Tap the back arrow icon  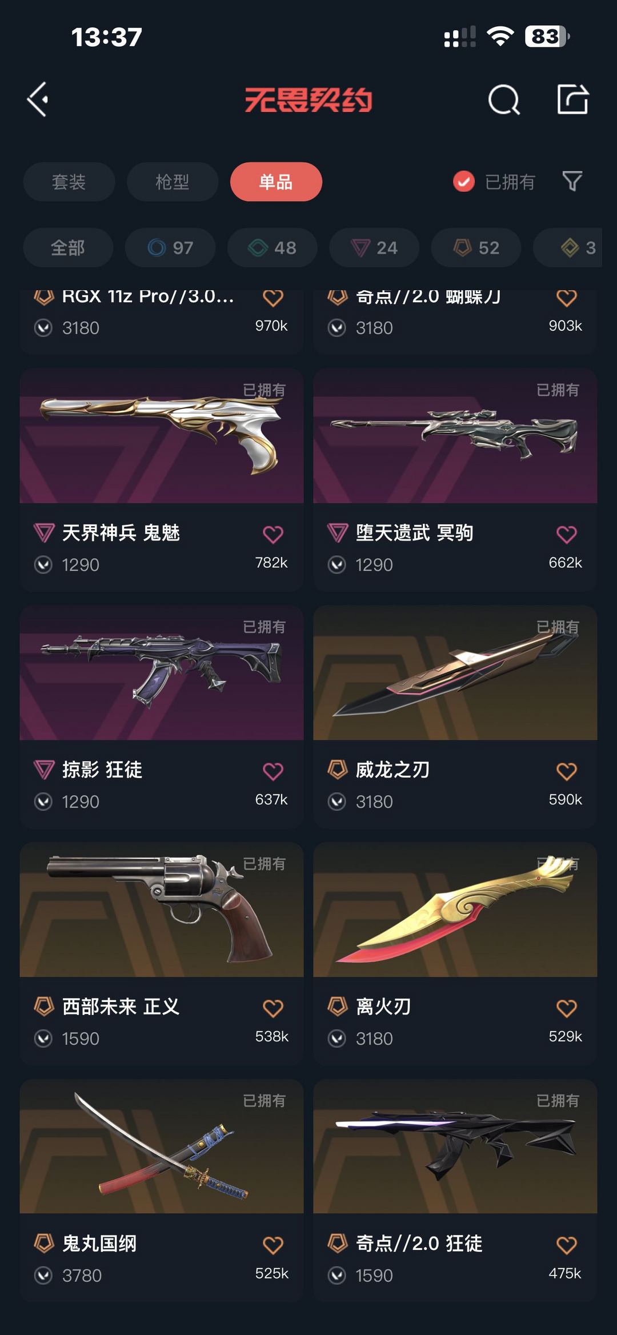coord(38,99)
